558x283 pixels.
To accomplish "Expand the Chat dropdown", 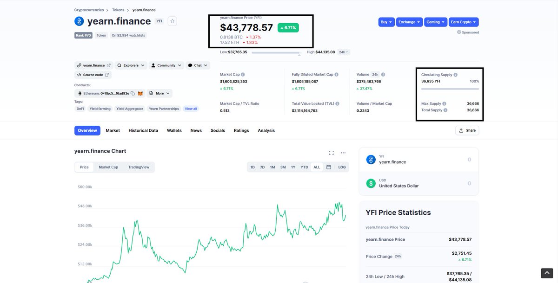I will click(198, 65).
